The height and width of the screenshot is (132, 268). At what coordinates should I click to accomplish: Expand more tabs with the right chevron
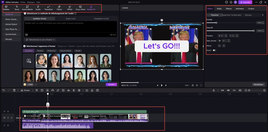click(x=263, y=15)
